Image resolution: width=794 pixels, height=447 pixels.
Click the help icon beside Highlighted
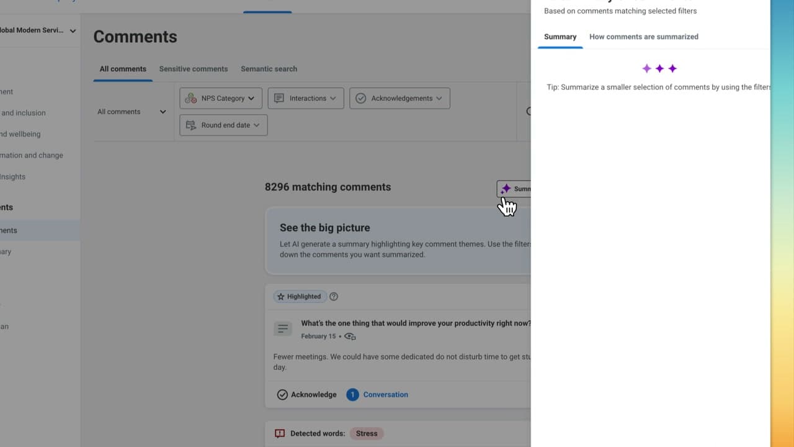pyautogui.click(x=334, y=297)
